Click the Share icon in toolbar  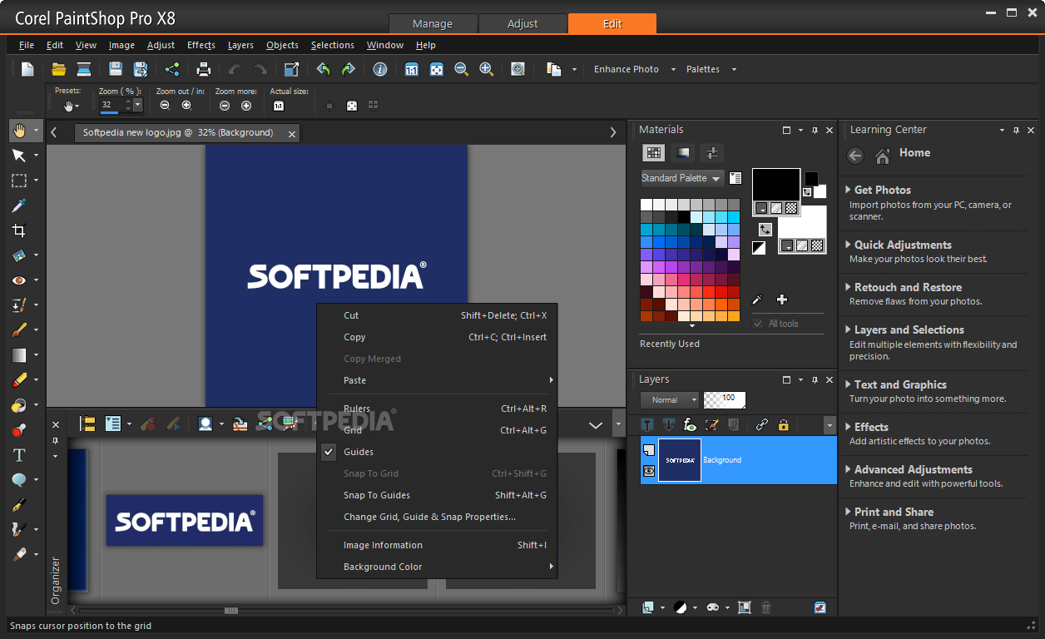(172, 69)
